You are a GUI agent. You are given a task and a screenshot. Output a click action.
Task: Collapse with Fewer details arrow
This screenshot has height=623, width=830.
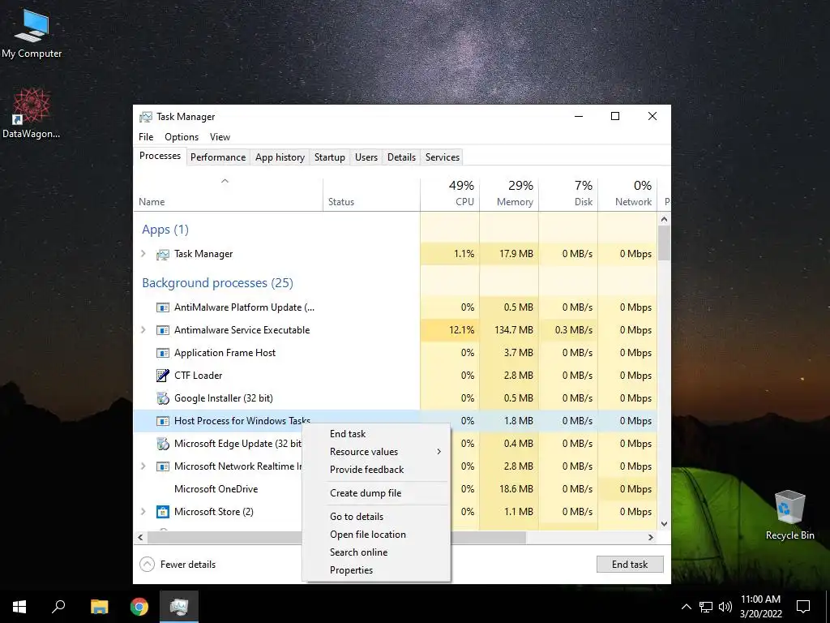[x=148, y=565]
